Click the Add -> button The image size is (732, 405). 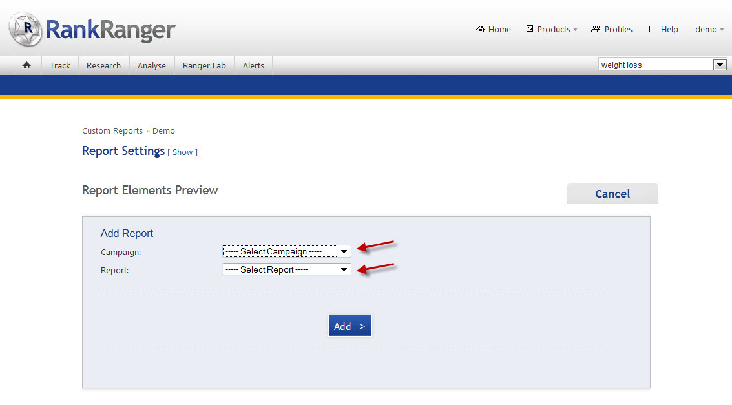click(x=350, y=326)
